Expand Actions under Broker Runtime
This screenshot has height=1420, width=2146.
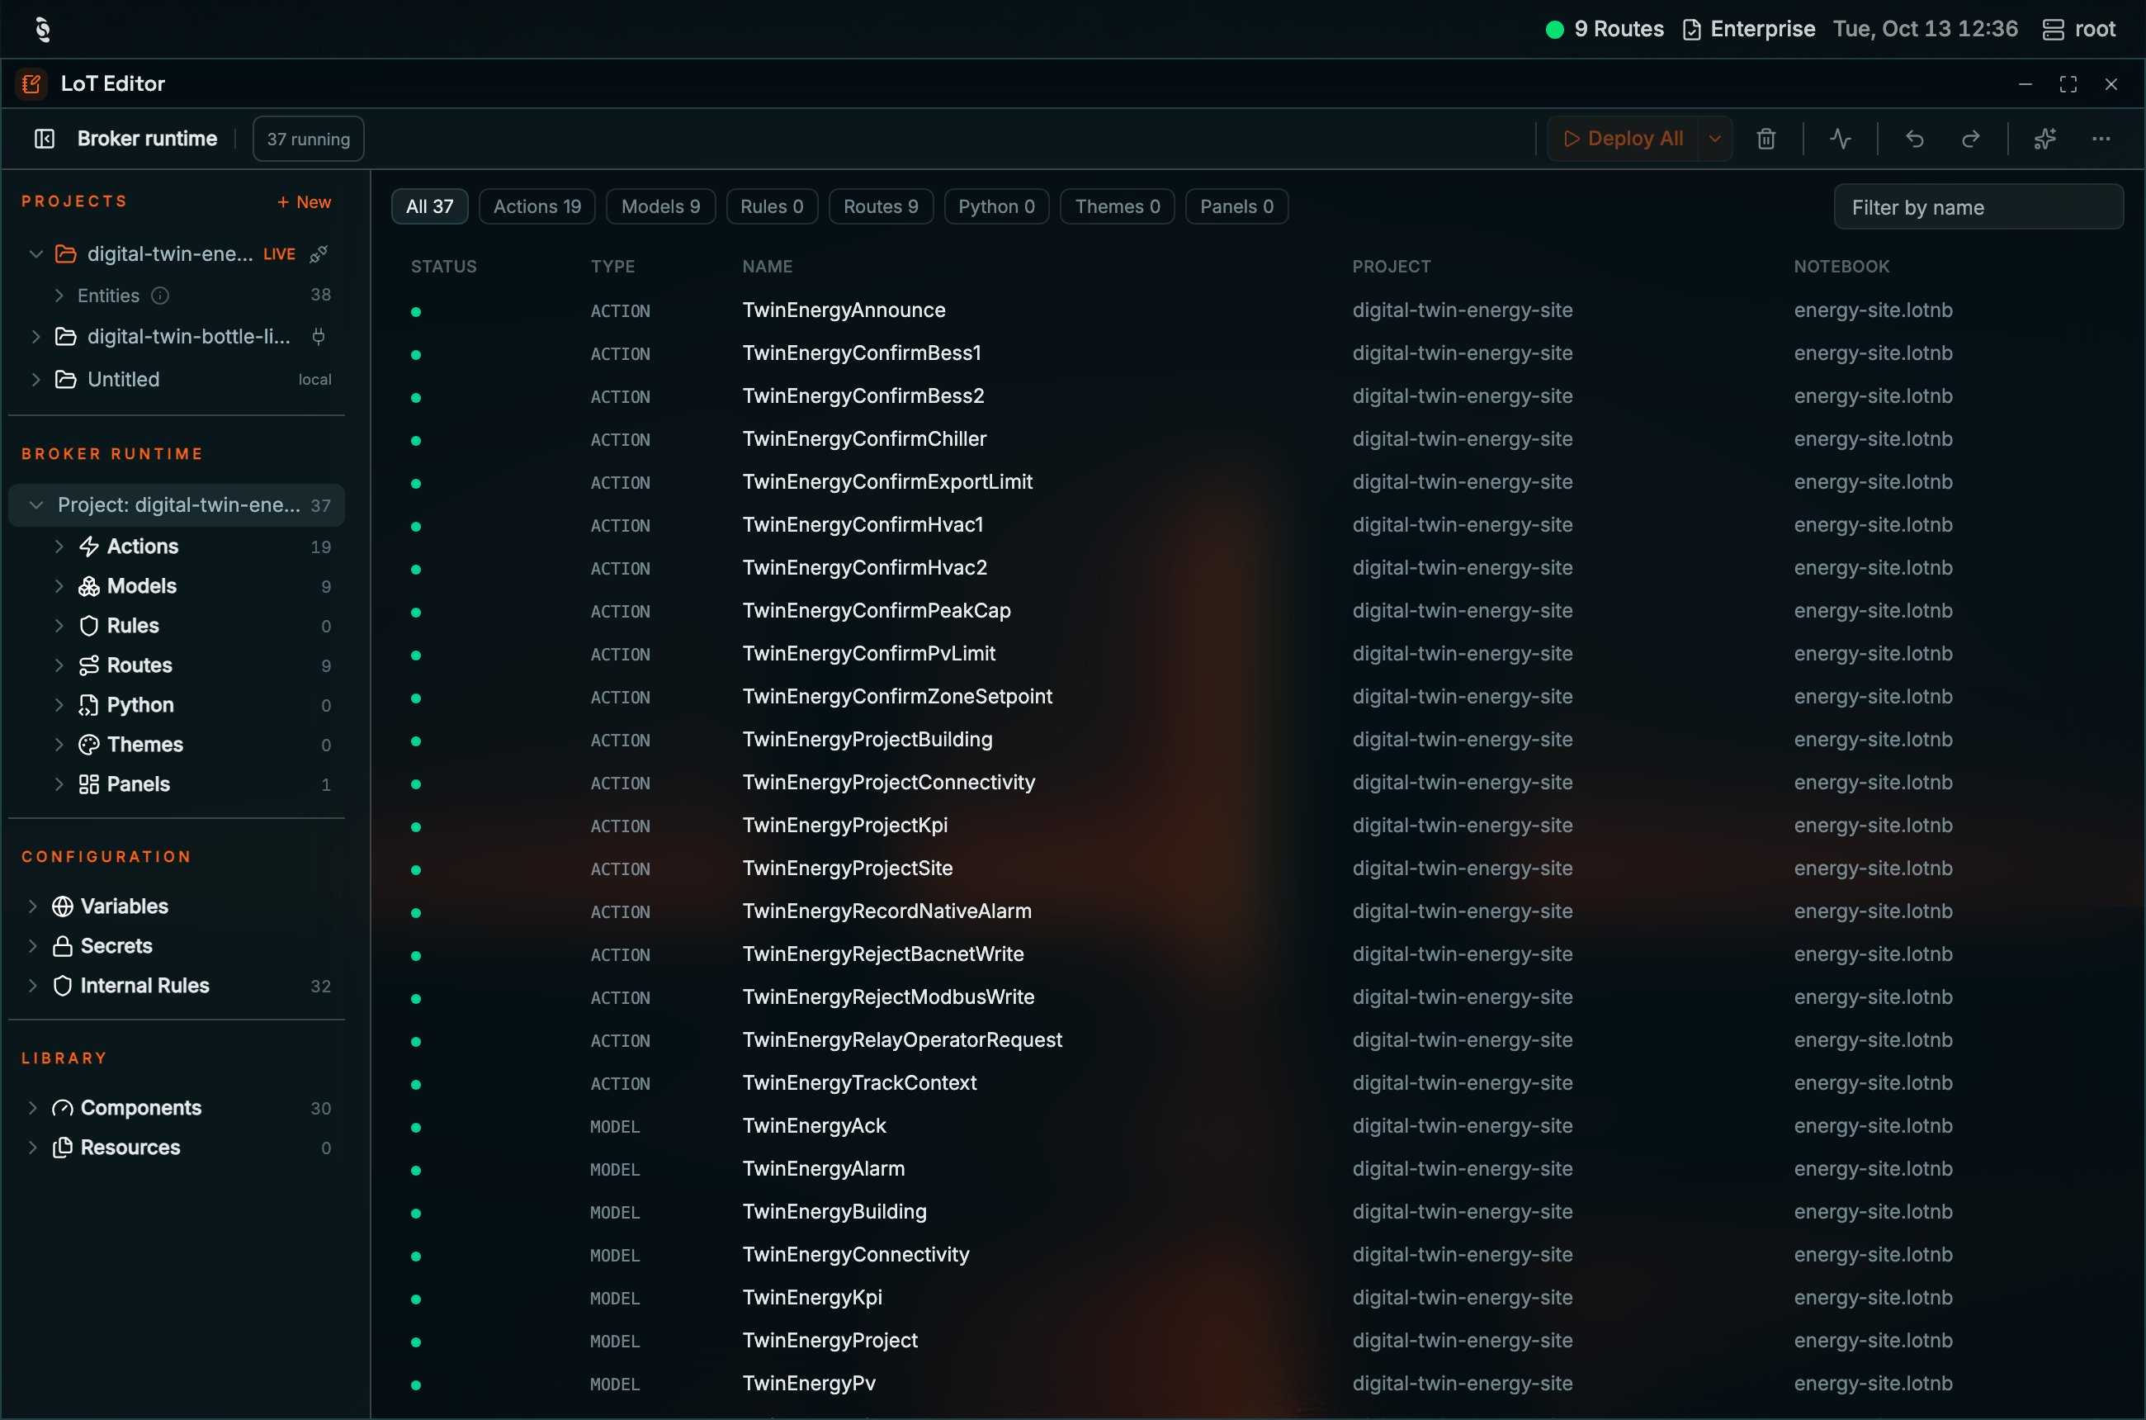[x=59, y=547]
